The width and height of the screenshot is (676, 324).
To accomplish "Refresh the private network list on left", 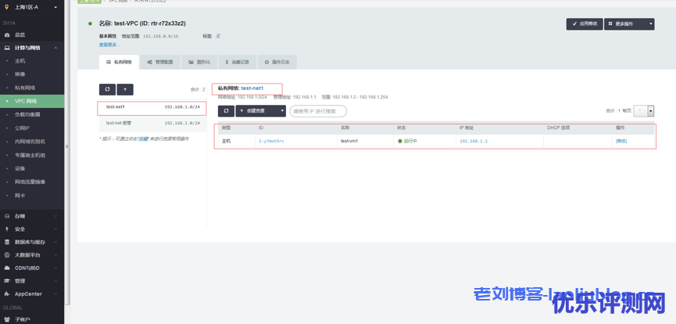I will (x=107, y=90).
